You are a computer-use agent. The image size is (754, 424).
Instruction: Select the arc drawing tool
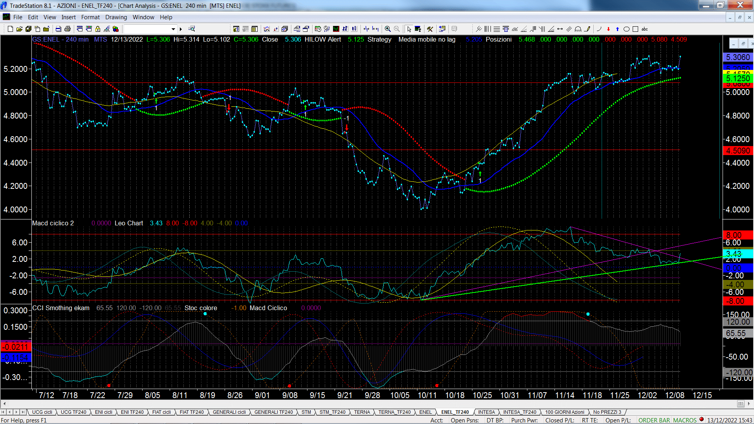[x=599, y=29]
